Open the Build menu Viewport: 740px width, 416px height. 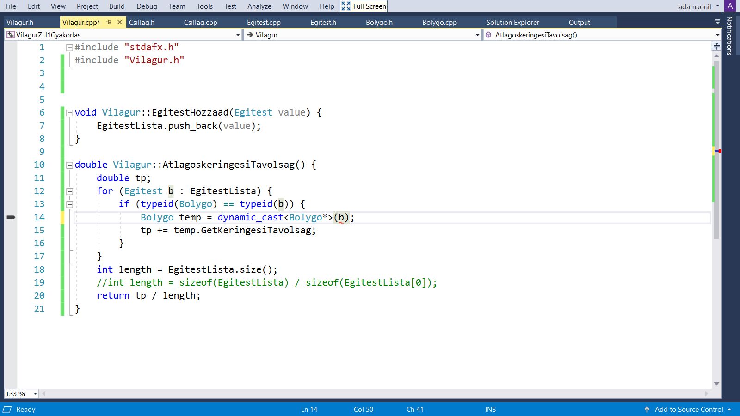coord(117,6)
